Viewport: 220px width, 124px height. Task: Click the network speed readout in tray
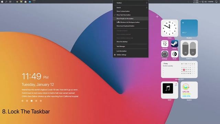196,2
